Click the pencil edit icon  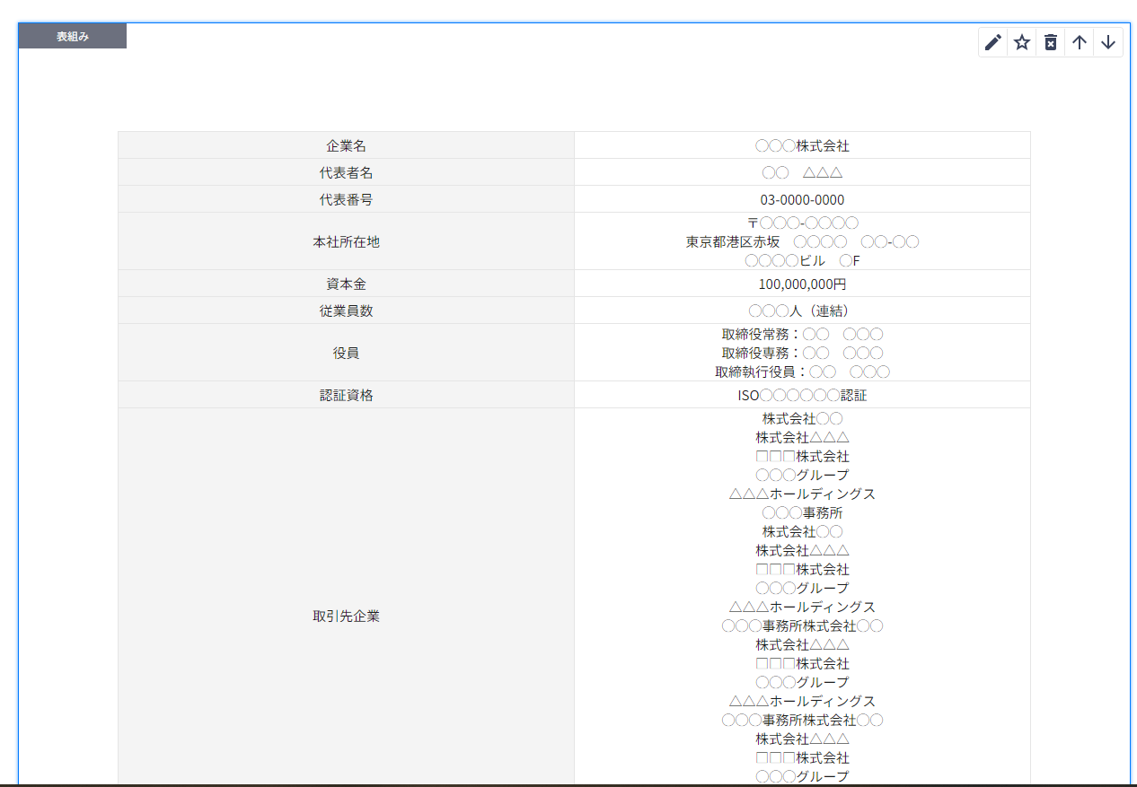tap(992, 42)
